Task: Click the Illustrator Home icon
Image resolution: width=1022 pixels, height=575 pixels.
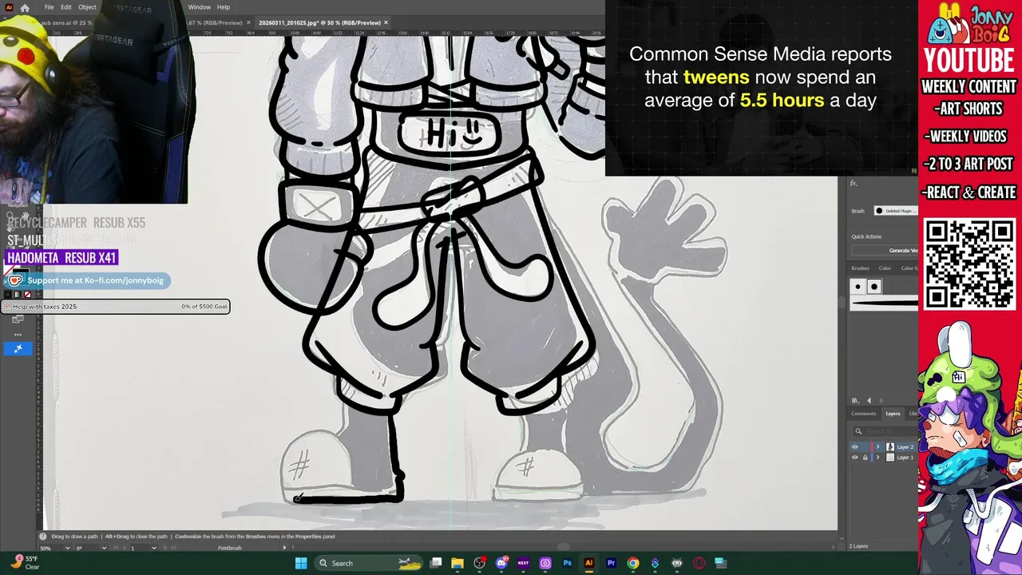Action: pos(25,7)
